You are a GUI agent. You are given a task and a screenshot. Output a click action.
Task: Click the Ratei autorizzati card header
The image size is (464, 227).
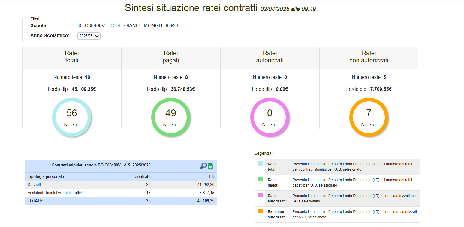pos(270,57)
